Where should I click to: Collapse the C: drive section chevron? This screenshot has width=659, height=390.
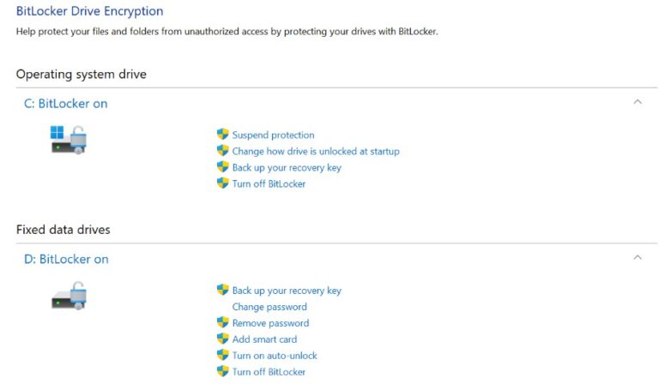[x=637, y=102]
